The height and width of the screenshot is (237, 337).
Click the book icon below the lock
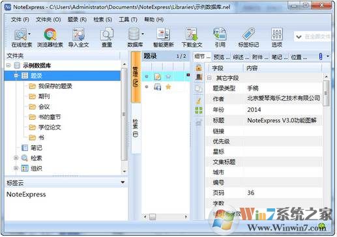[x=199, y=77]
